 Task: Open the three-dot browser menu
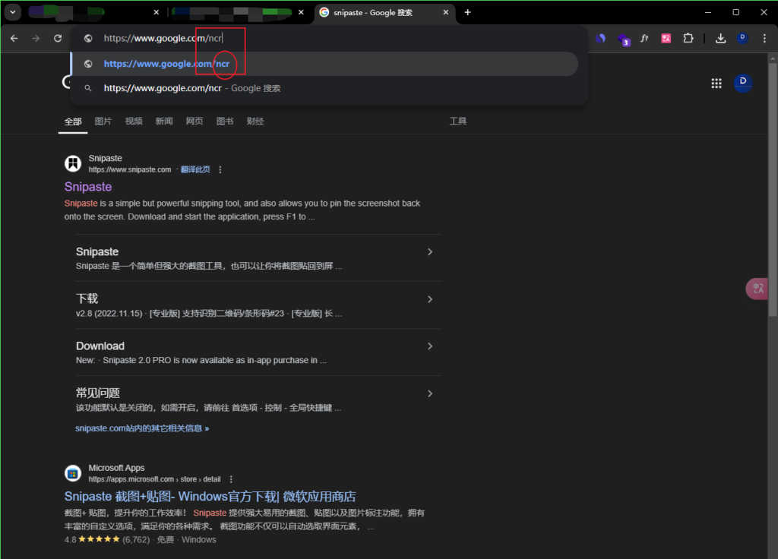[764, 37]
